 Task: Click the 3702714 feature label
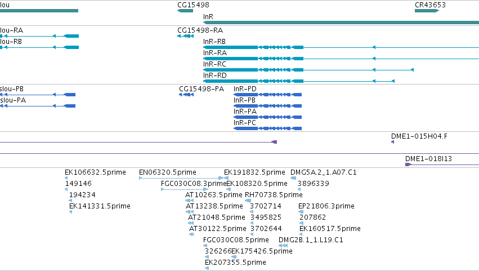tap(266, 206)
